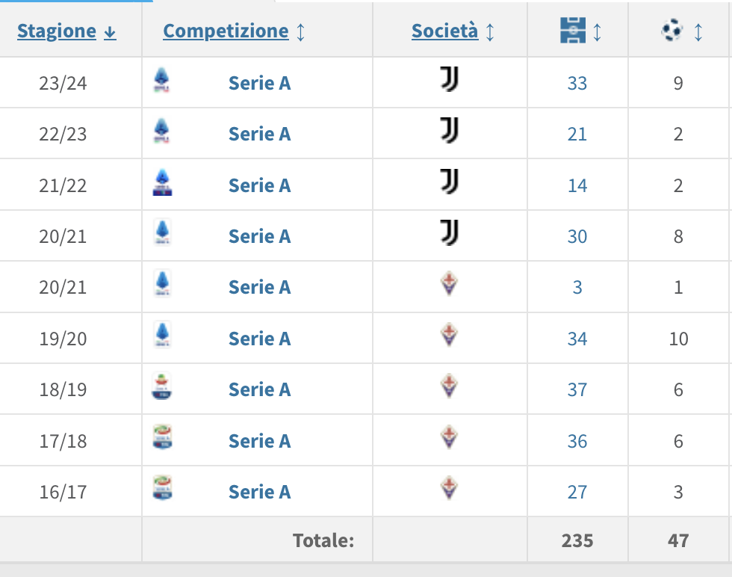Click the Juventus crest in the 23/24 row
Screen dimensions: 732x577
coord(449,81)
